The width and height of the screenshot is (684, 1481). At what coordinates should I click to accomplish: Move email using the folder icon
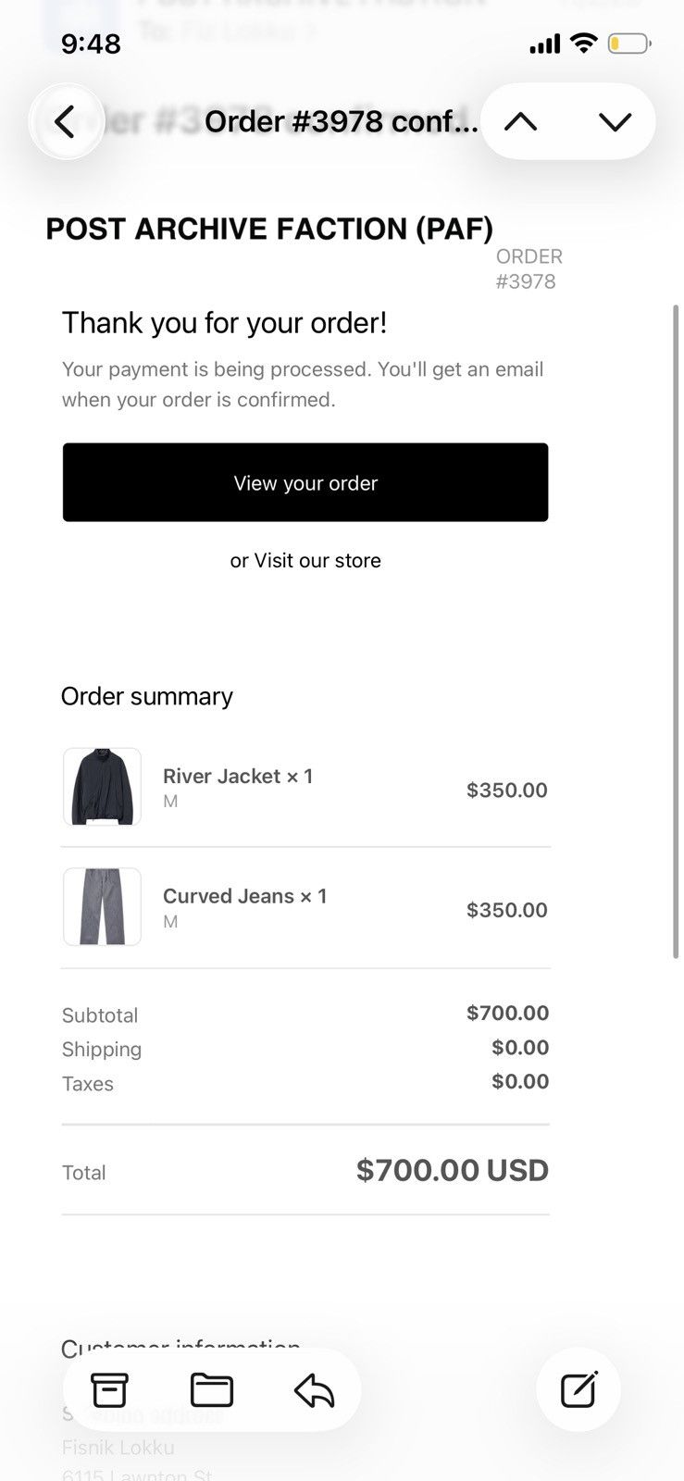point(212,1389)
